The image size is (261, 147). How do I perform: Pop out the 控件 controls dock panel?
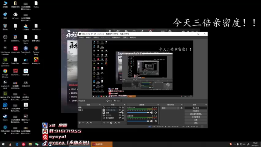[x=206, y=105]
